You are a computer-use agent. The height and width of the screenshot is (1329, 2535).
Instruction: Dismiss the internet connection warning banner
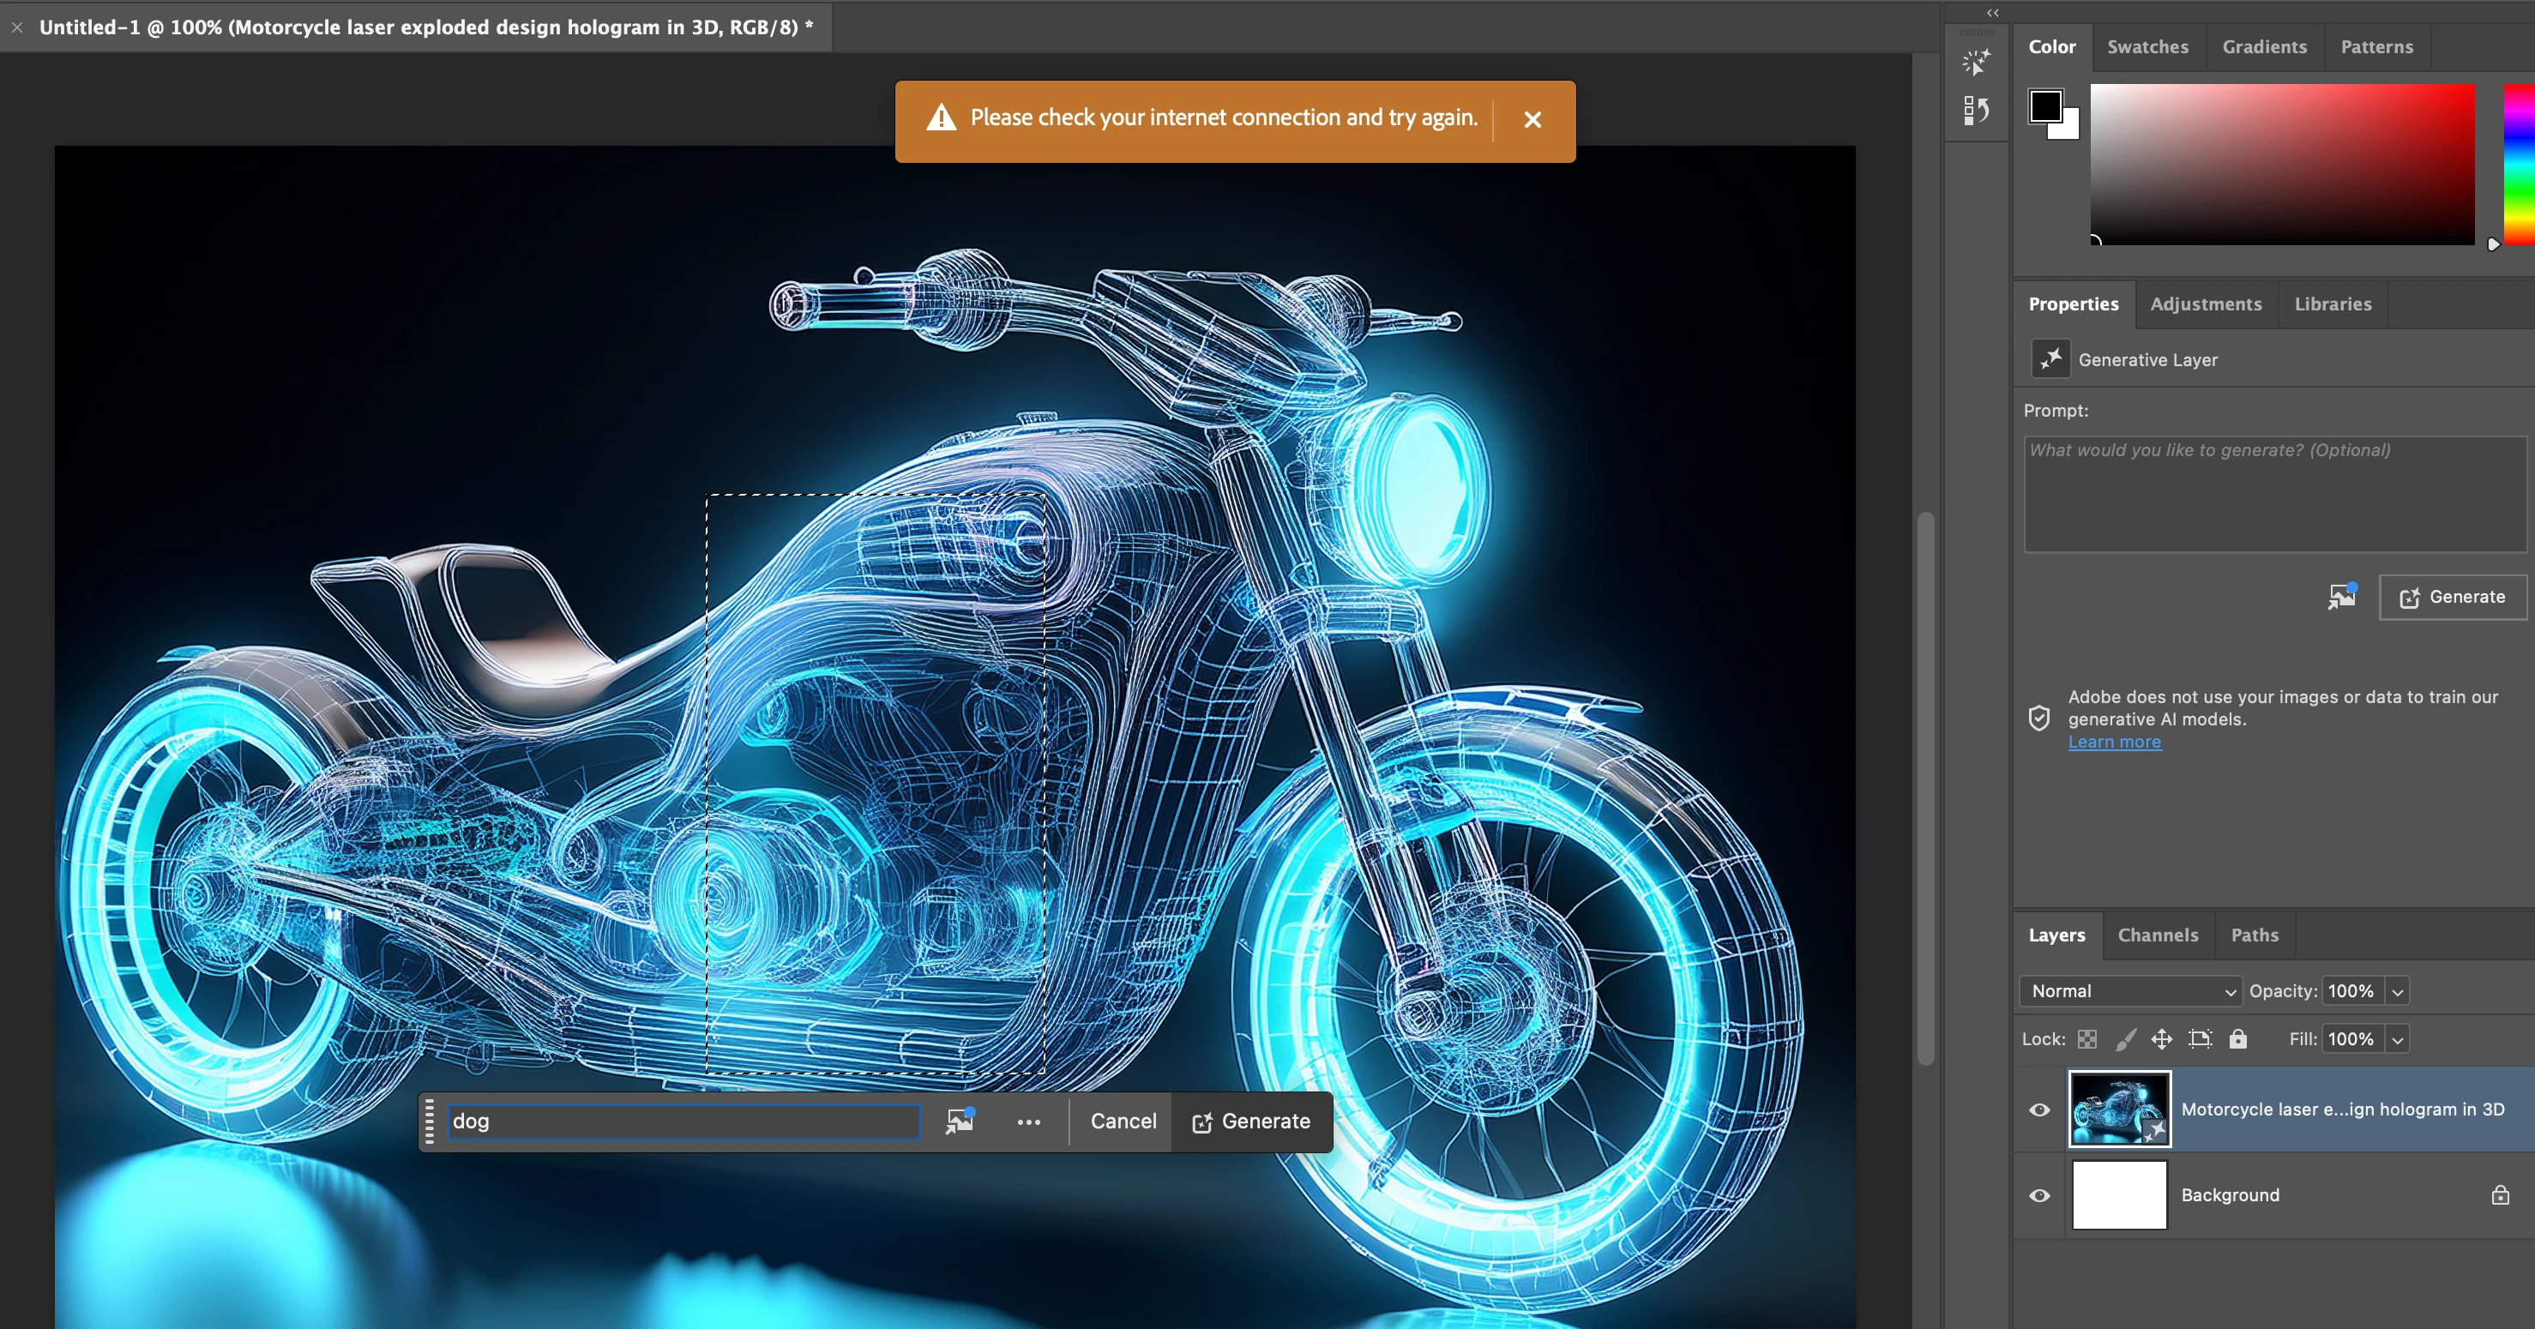[1532, 119]
